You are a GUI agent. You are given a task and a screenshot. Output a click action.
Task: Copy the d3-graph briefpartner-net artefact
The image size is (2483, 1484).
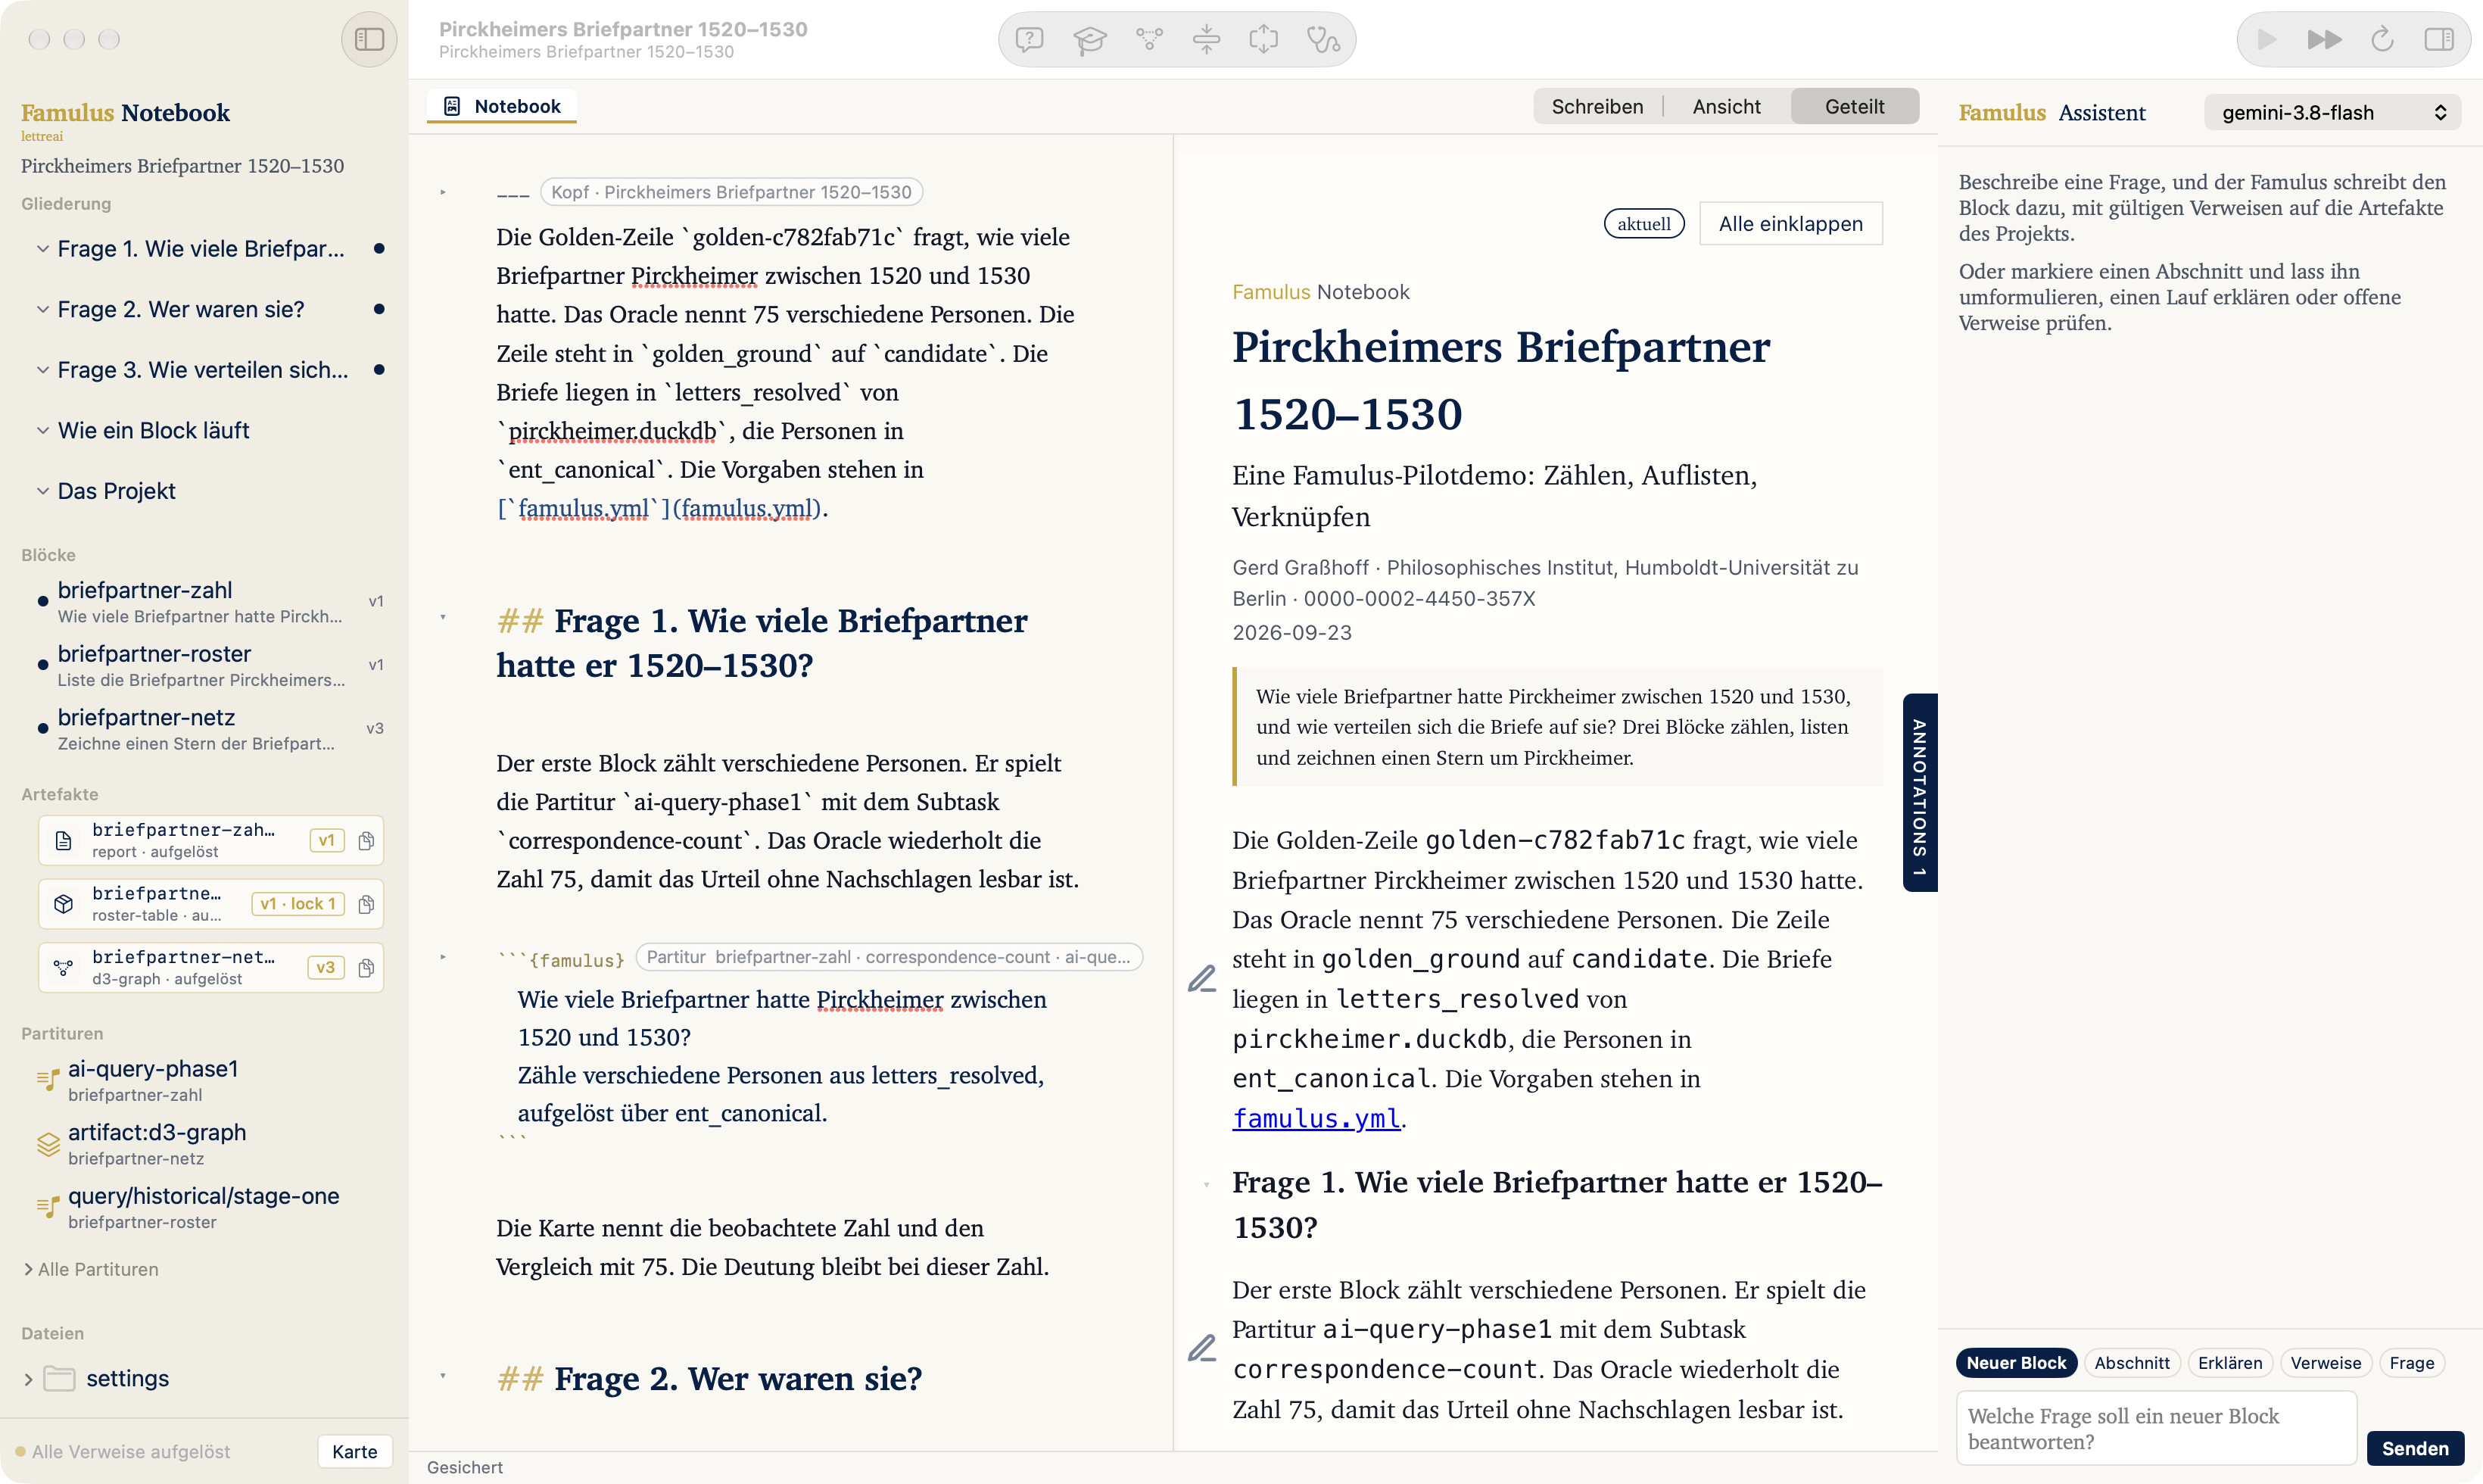pyautogui.click(x=366, y=967)
